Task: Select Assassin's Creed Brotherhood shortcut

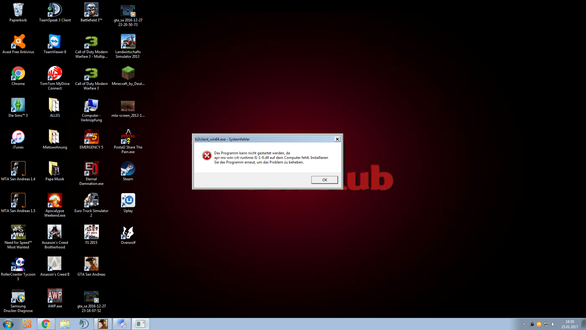Action: point(55,237)
